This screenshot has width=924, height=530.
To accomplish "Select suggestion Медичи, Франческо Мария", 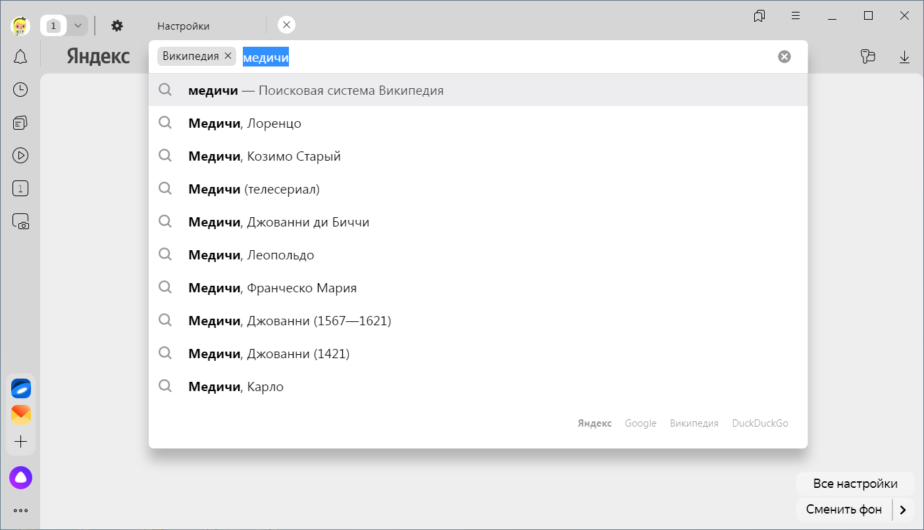I will click(478, 288).
